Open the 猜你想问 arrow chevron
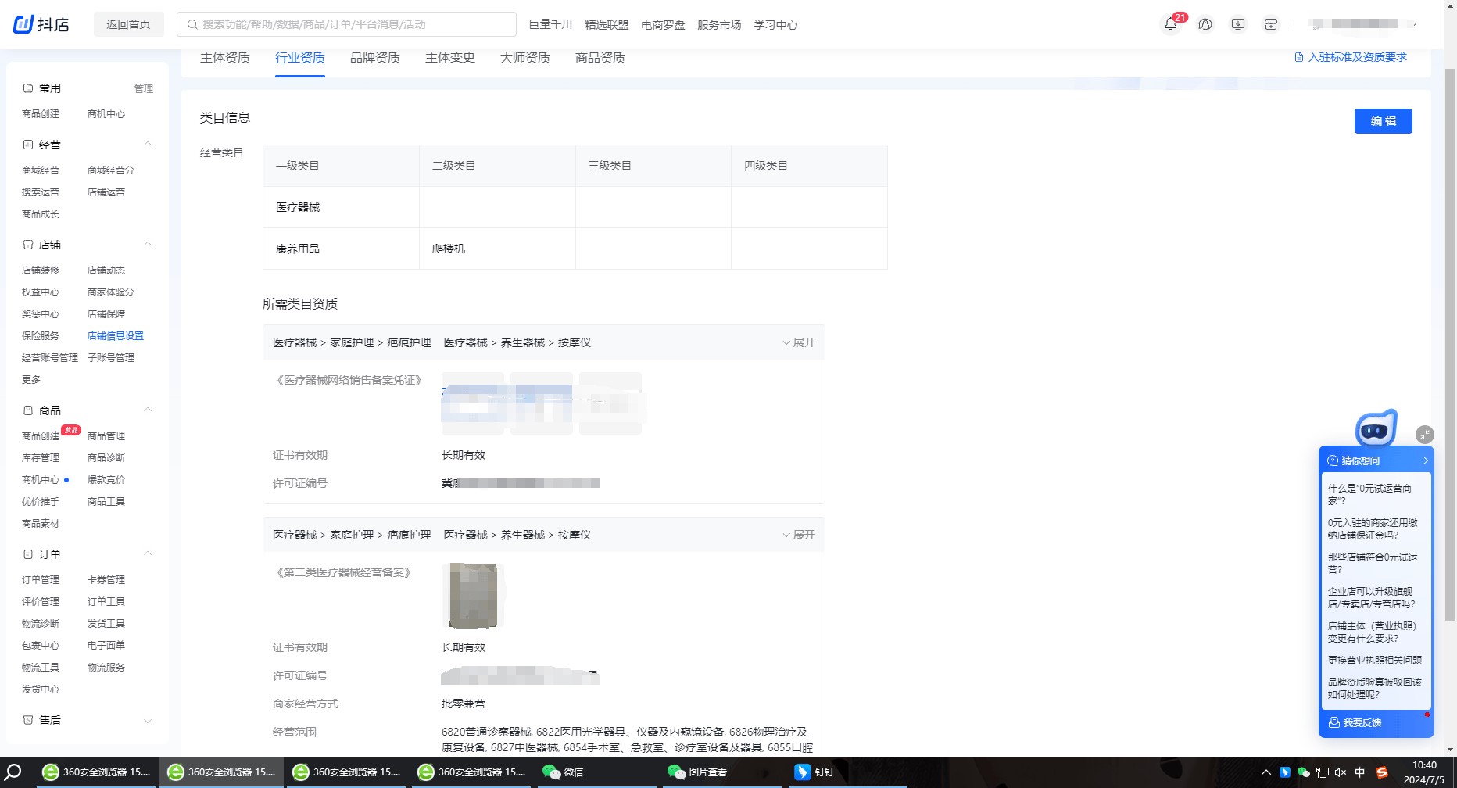This screenshot has height=788, width=1457. [x=1426, y=460]
